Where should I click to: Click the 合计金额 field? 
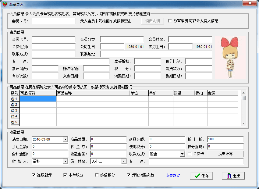pos(50,154)
